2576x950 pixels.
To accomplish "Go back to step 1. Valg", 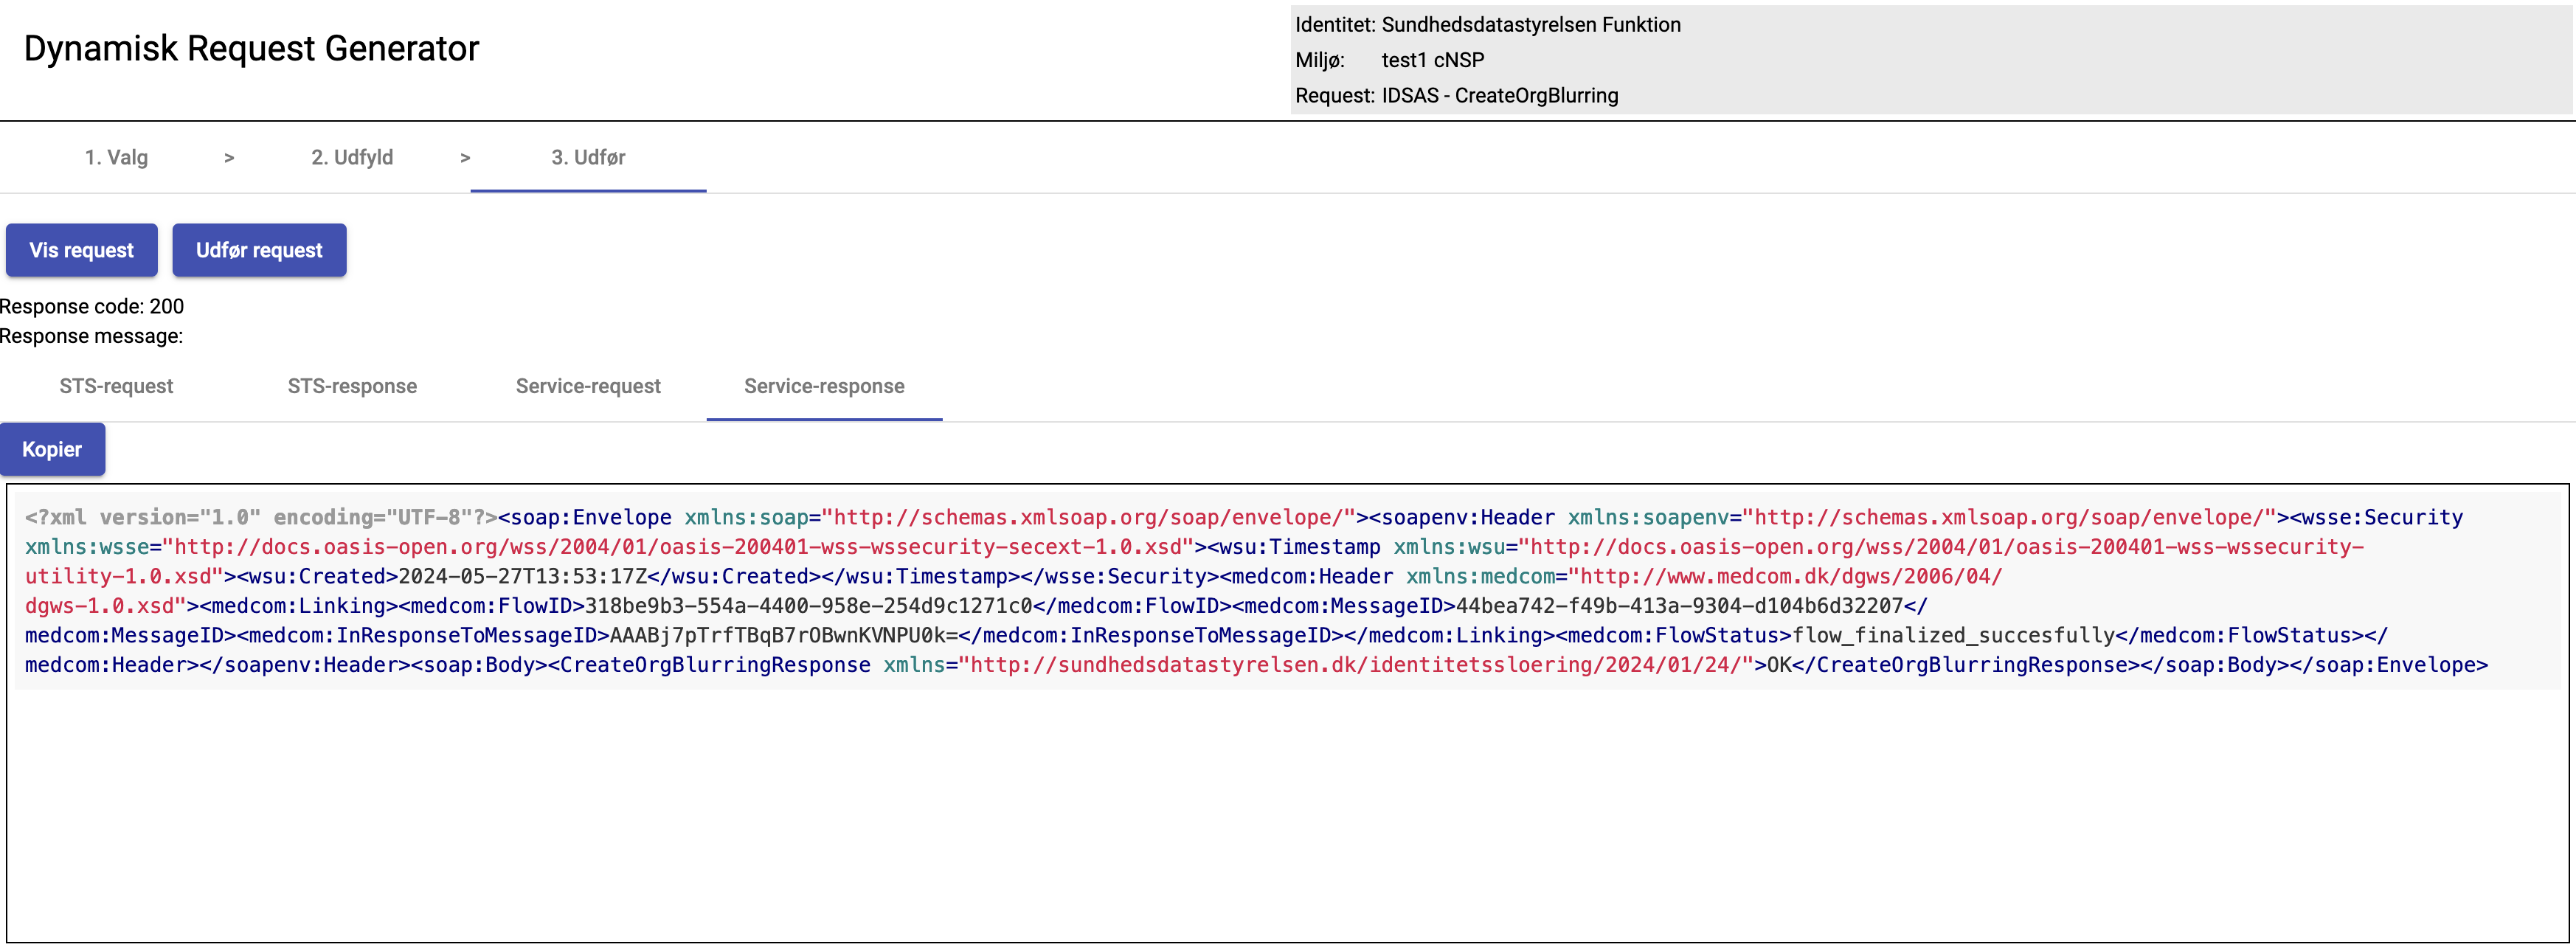I will (116, 157).
